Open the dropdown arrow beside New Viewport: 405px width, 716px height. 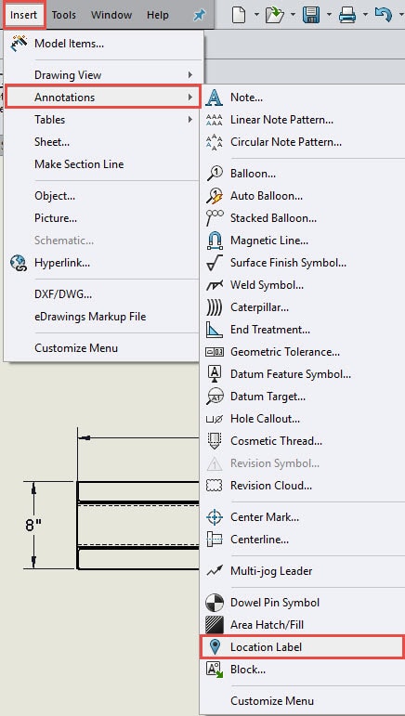[x=256, y=15]
